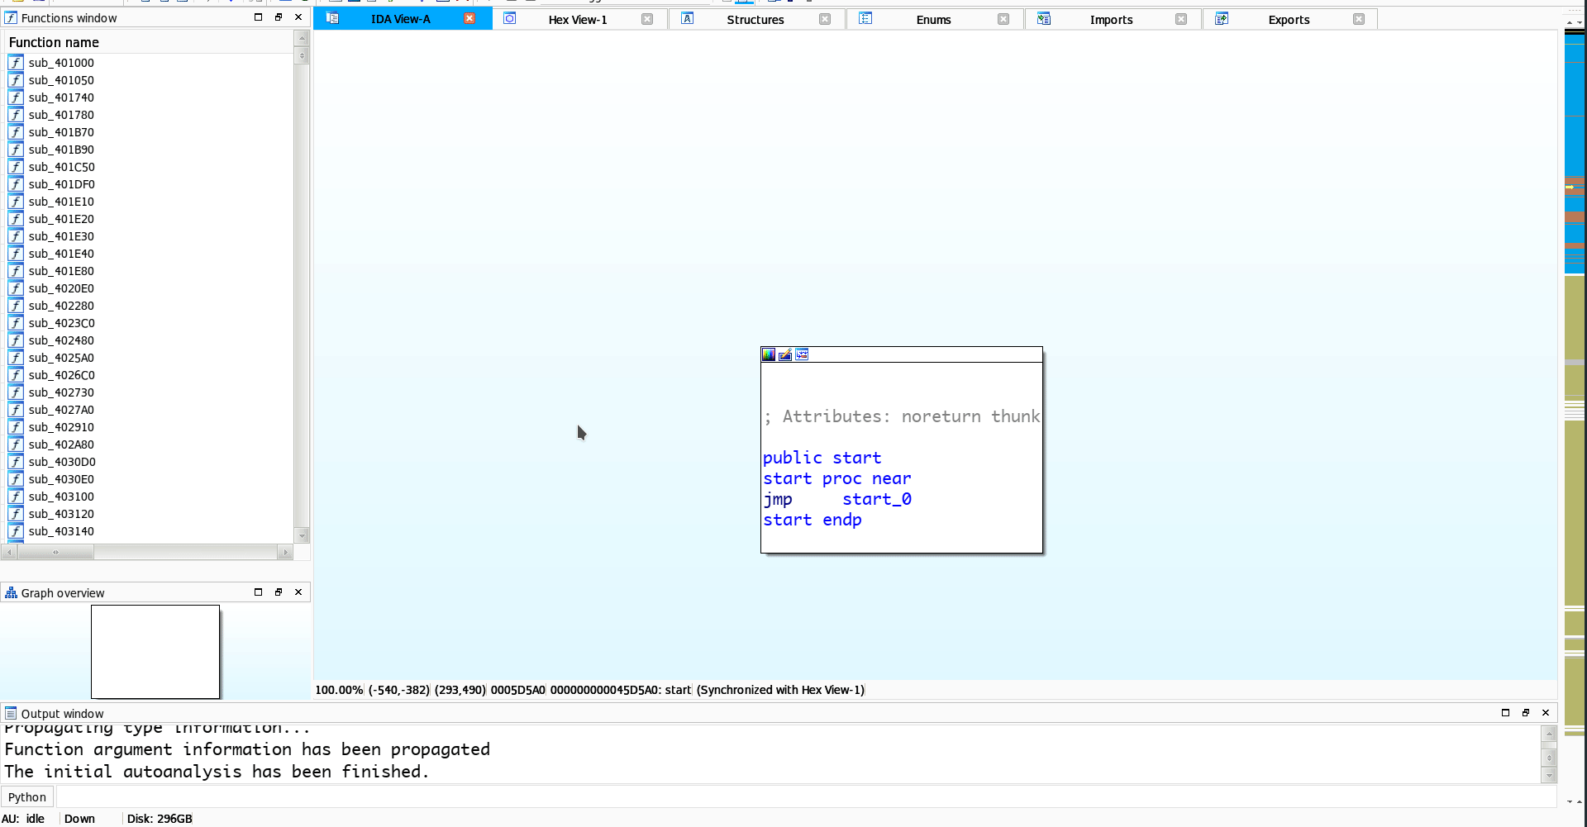Screen dimensions: 1587x827
Task: Click the 'AU: idle' status indicator
Action: coord(23,819)
